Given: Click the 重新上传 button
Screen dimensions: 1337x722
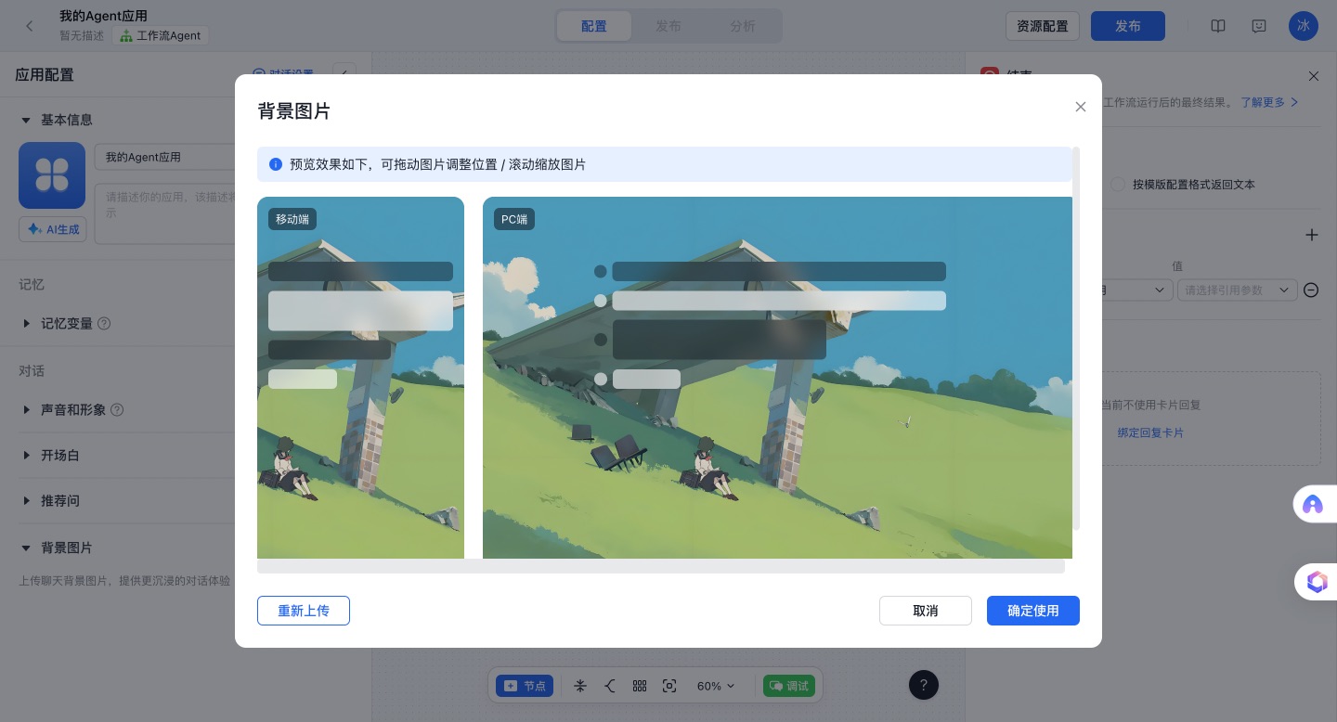Looking at the screenshot, I should (x=304, y=611).
